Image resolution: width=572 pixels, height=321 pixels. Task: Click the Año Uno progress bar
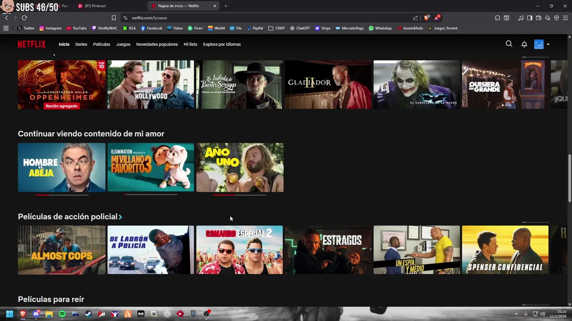(240, 195)
